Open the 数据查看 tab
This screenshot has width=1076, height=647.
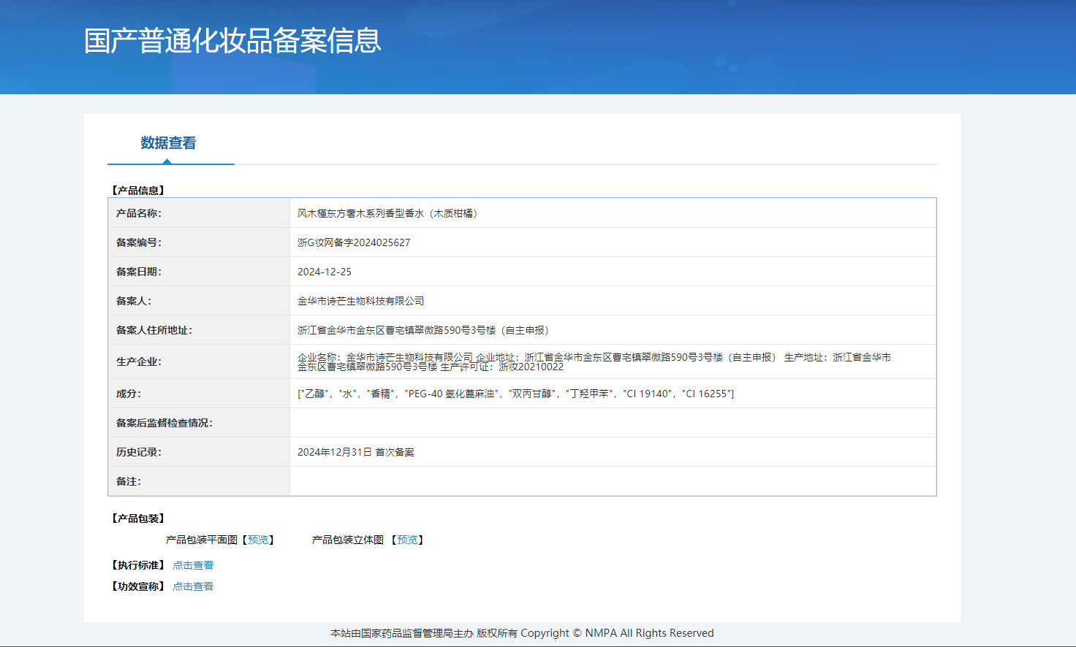(168, 143)
